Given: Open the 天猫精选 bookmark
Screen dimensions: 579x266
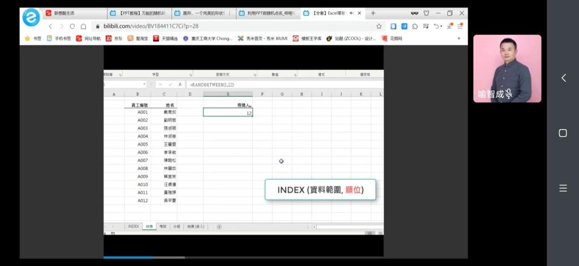Looking at the screenshot, I should pyautogui.click(x=166, y=38).
